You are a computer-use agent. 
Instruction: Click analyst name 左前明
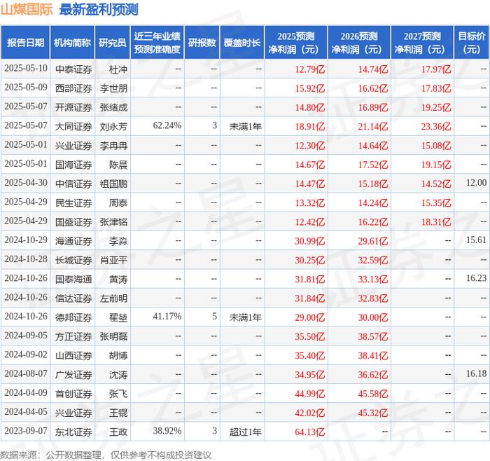click(x=113, y=298)
